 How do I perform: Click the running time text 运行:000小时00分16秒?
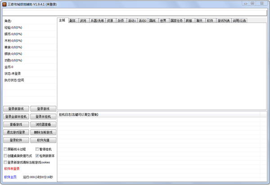point(38,177)
